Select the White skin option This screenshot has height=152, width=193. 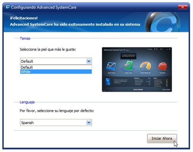[x=56, y=72]
